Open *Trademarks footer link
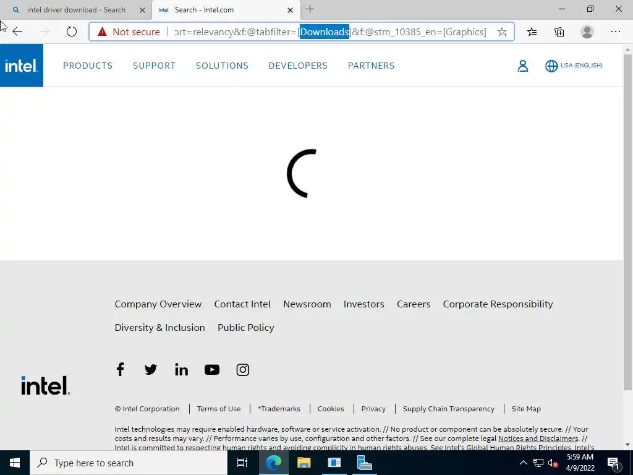Image resolution: width=633 pixels, height=475 pixels. (x=279, y=409)
